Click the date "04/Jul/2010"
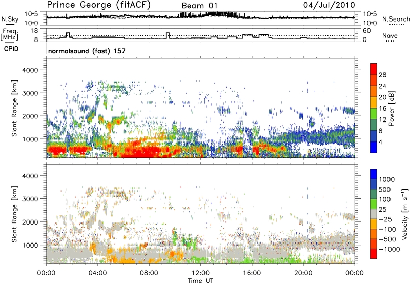This screenshot has height=284, width=410. click(329, 5)
